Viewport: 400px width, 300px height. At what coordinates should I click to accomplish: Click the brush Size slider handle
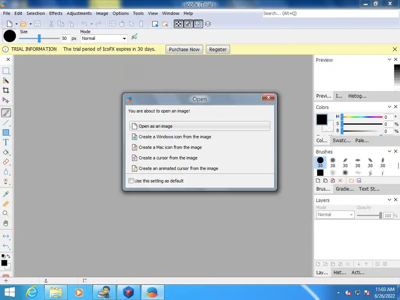[x=39, y=39]
